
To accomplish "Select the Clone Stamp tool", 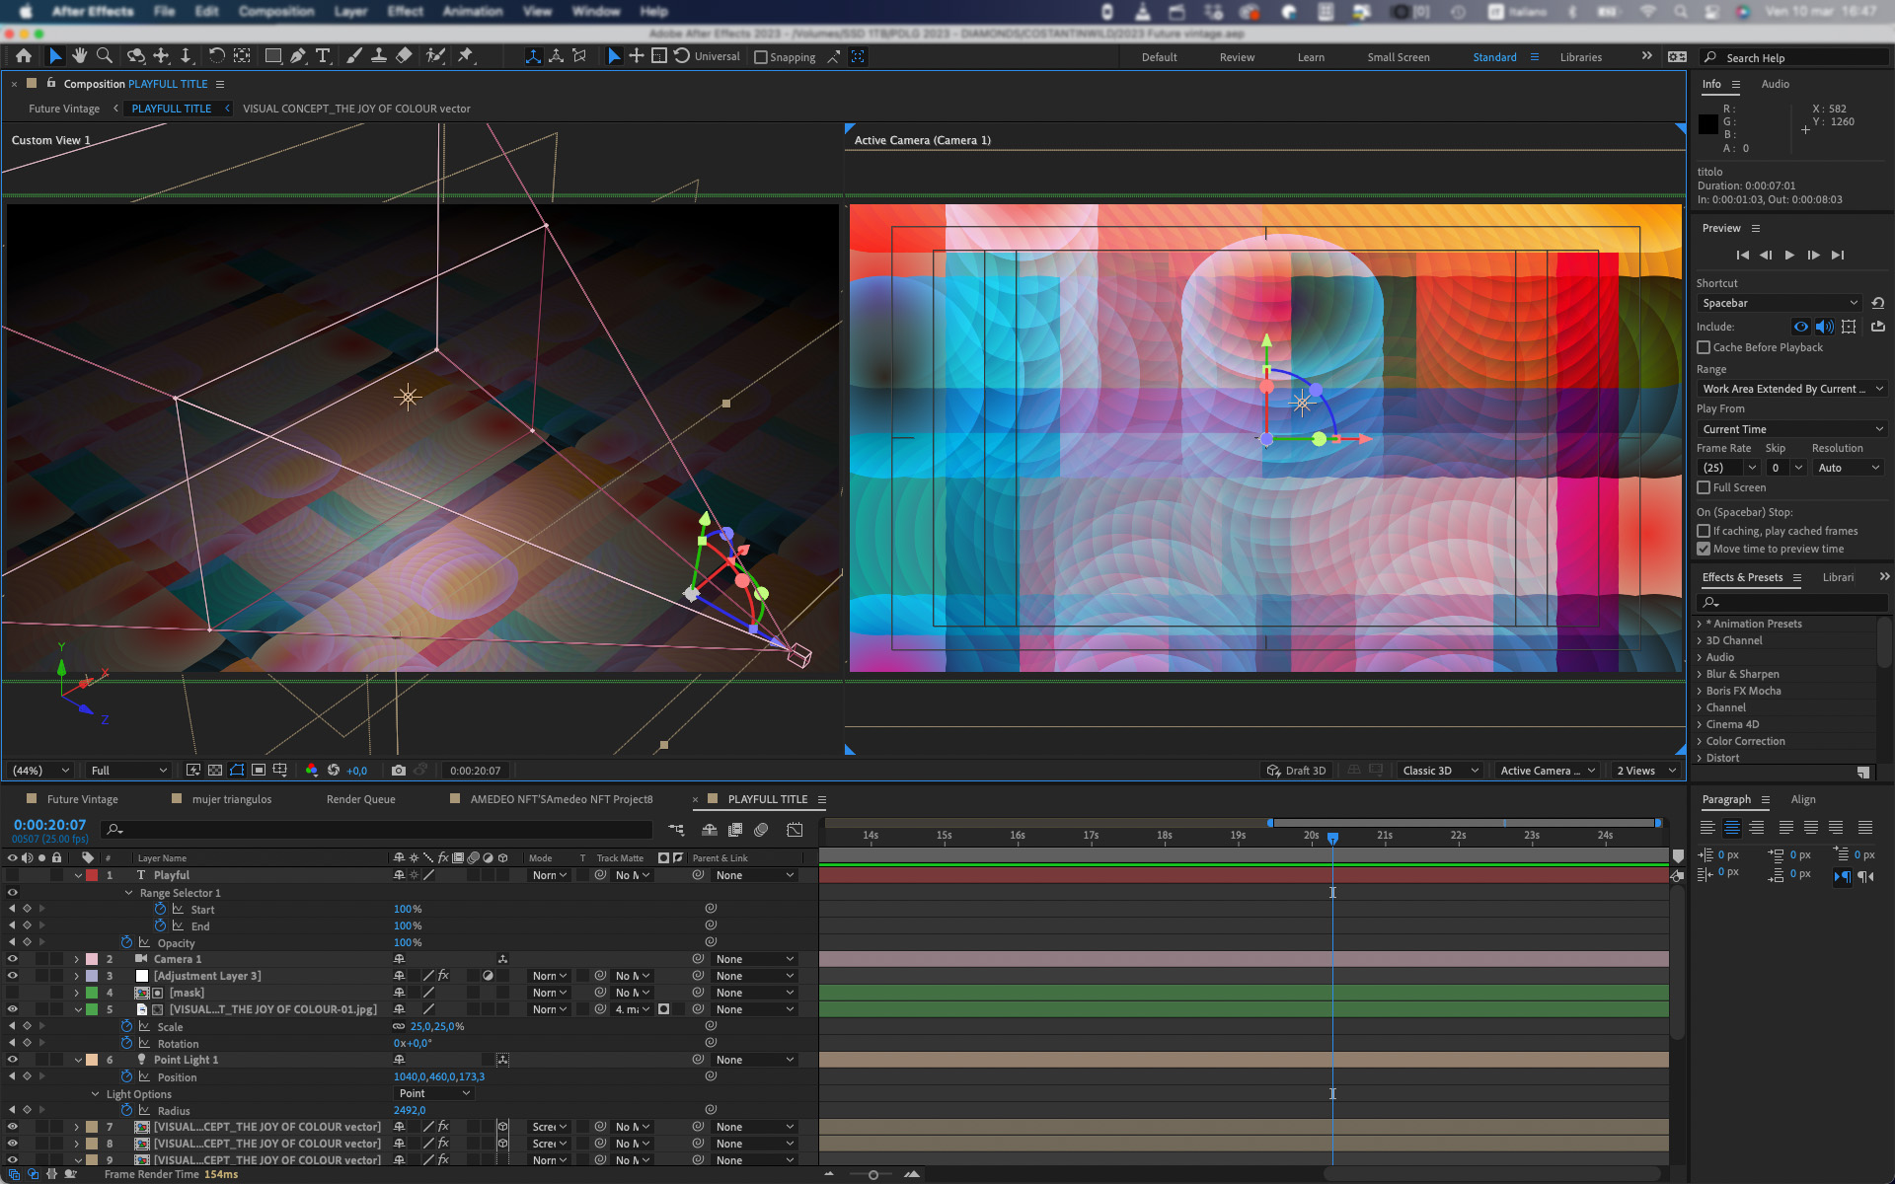I will click(x=379, y=56).
